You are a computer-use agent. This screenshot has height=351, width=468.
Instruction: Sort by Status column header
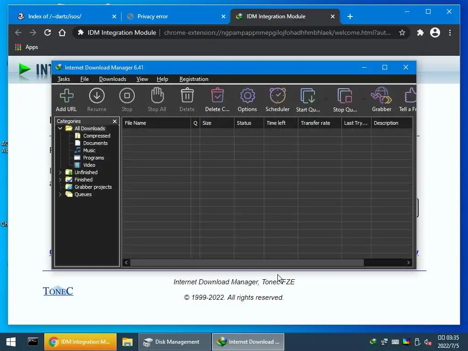249,123
